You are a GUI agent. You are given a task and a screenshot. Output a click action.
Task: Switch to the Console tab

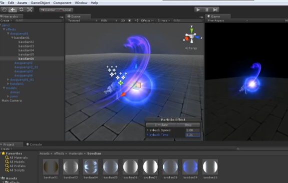(34, 144)
